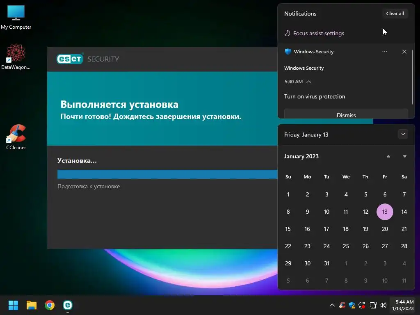The width and height of the screenshot is (420, 315).
Task: Select the CCleaner desktop shortcut
Action: pyautogui.click(x=16, y=137)
